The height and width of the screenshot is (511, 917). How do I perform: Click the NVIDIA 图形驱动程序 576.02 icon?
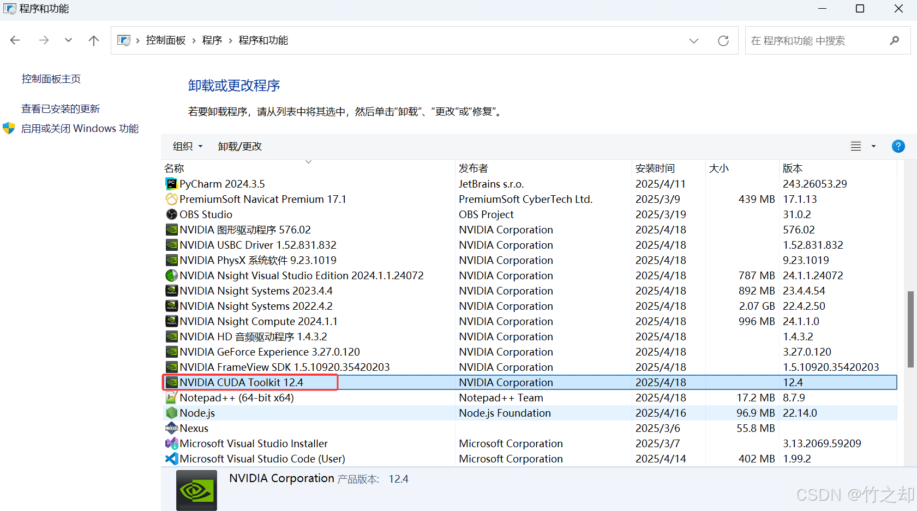pos(172,230)
